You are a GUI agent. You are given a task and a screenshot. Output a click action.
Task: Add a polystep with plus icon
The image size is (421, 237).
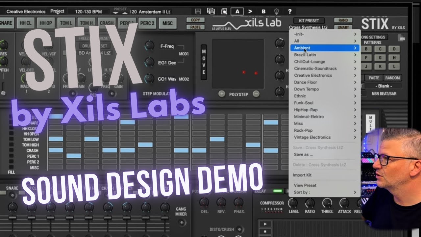click(x=222, y=94)
